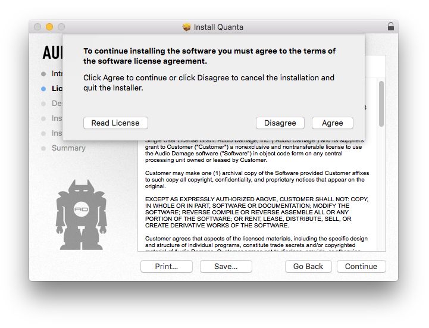Select the Summary step in sidebar
This screenshot has height=328, width=429.
[68, 148]
